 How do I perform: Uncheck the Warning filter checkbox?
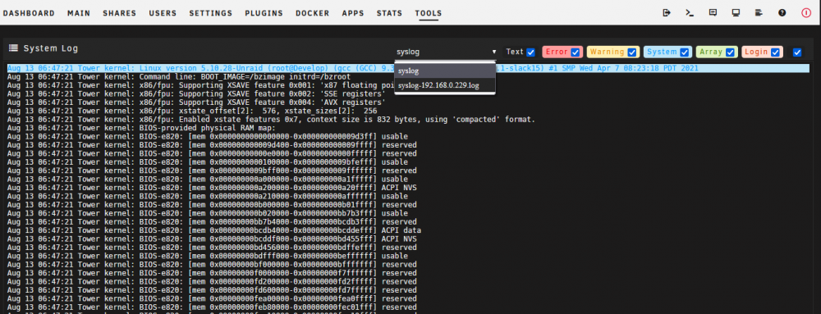pyautogui.click(x=632, y=52)
